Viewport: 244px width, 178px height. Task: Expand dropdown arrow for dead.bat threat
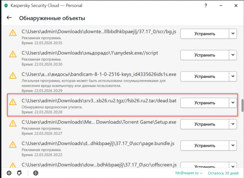pos(233,103)
